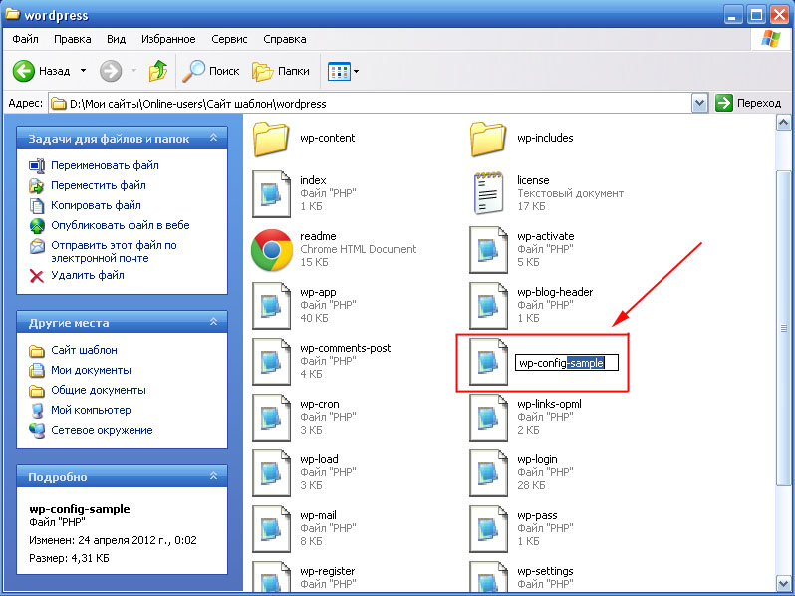Open Сетевое окружение link
Viewport: 795px width, 596px height.
(x=102, y=430)
